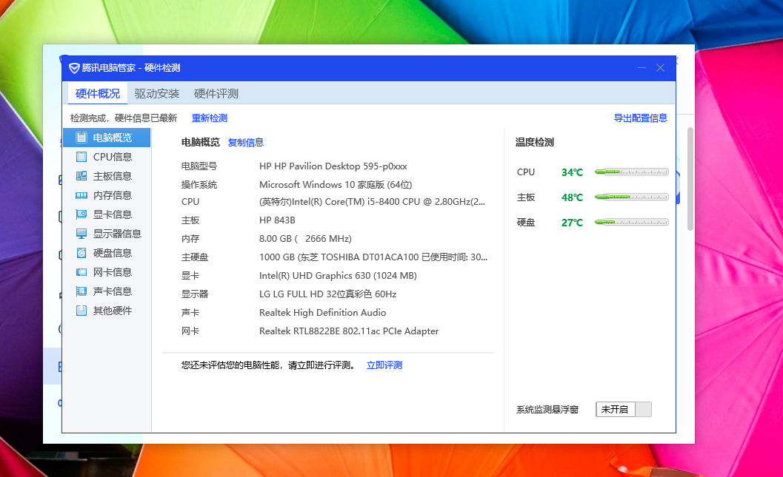
Task: Select the CPU信息 label in sidebar
Action: point(113,157)
